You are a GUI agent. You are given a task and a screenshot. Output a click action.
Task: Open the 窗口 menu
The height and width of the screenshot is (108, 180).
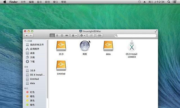[55, 2]
